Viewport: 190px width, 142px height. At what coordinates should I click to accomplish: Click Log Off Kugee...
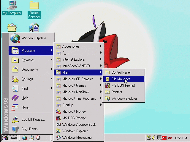pyautogui.click(x=31, y=120)
